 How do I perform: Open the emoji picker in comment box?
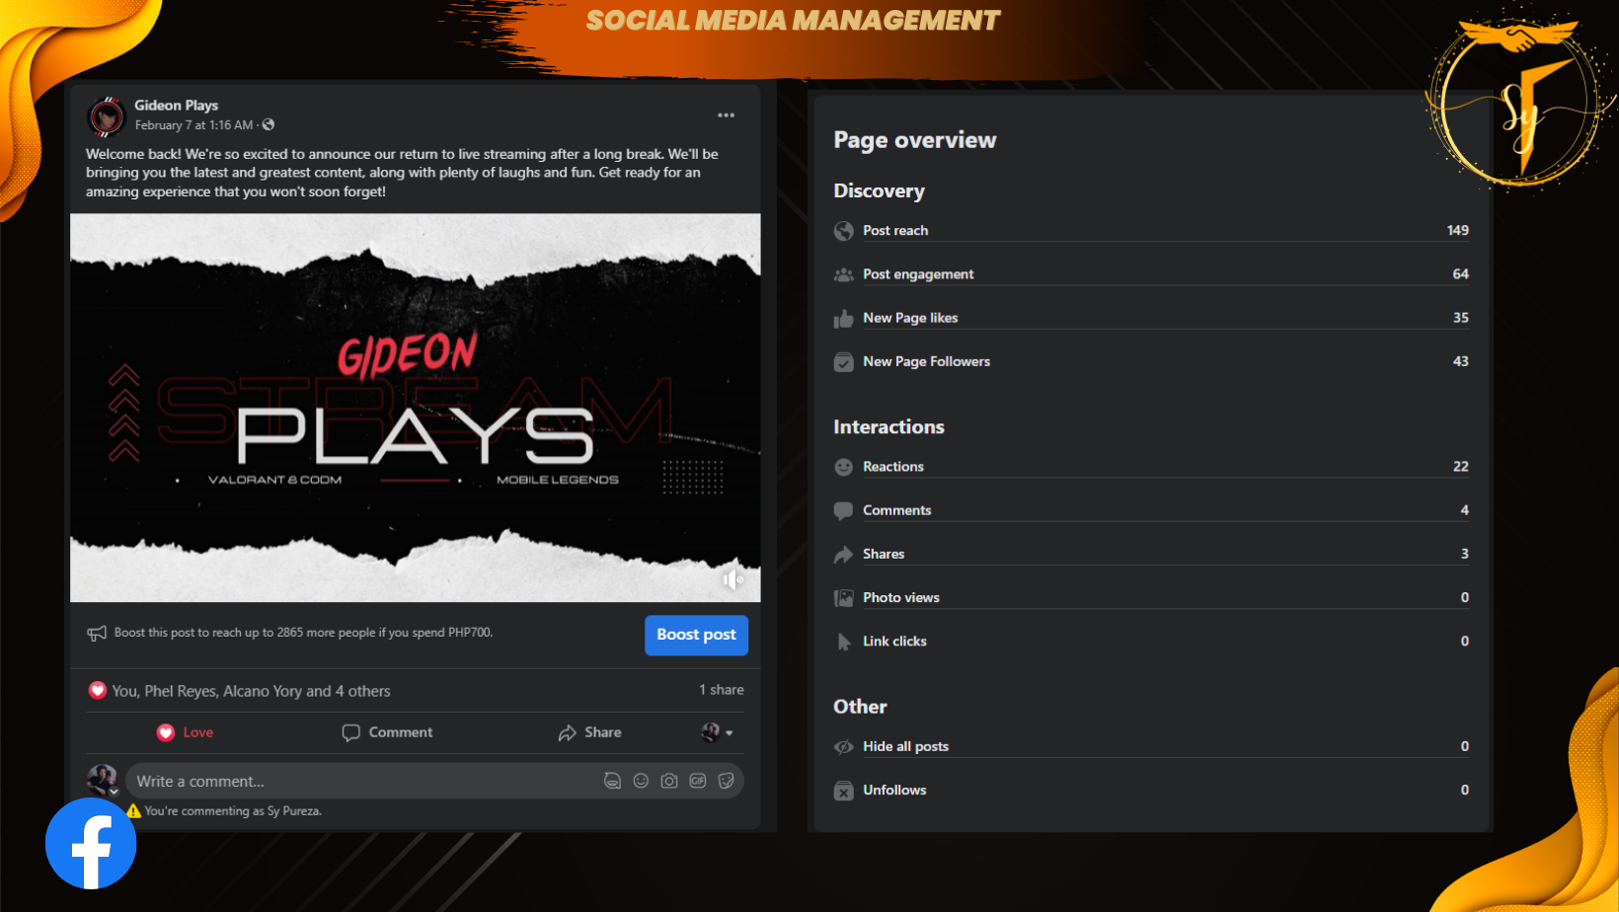[641, 781]
